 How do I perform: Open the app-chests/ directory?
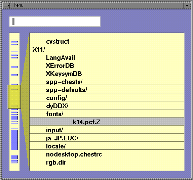pyautogui.click(x=64, y=82)
